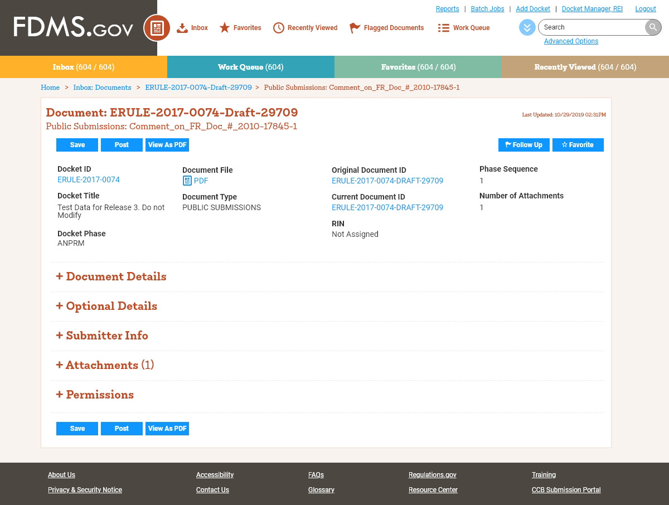Open the Resource Center footer link
Screen dimensions: 669x505
point(433,490)
